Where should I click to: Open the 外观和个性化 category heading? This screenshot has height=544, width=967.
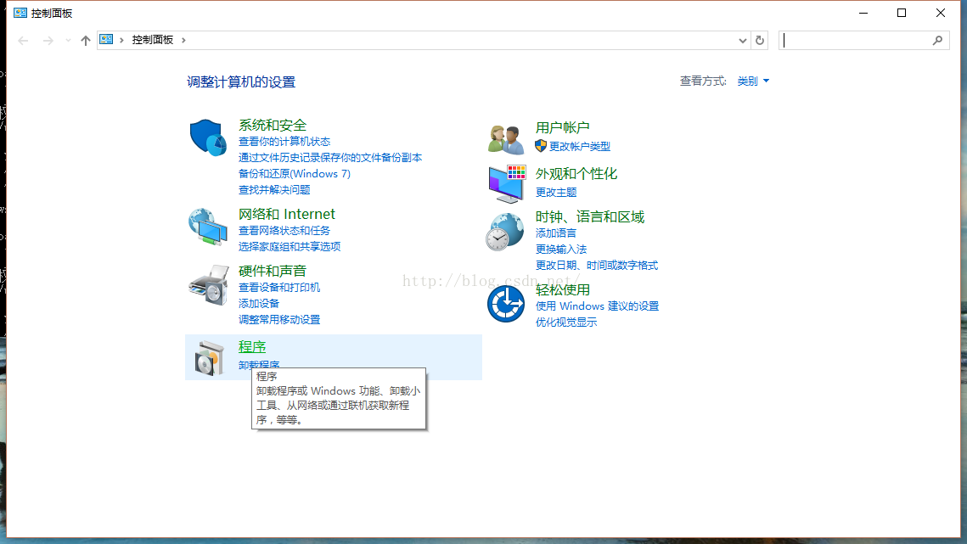coord(576,174)
